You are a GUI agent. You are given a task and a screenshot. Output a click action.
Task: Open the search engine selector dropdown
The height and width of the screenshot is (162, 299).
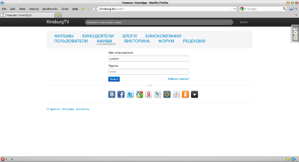click(x=243, y=9)
